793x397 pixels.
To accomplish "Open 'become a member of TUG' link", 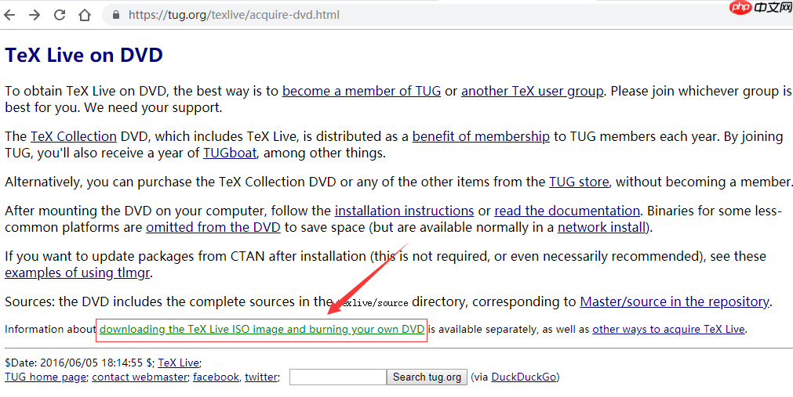I will (x=362, y=91).
